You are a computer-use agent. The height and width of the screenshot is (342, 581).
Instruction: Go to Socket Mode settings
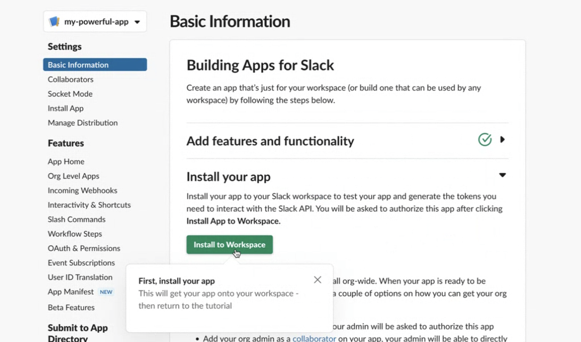70,94
